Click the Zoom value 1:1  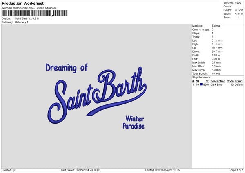(x=237, y=18)
